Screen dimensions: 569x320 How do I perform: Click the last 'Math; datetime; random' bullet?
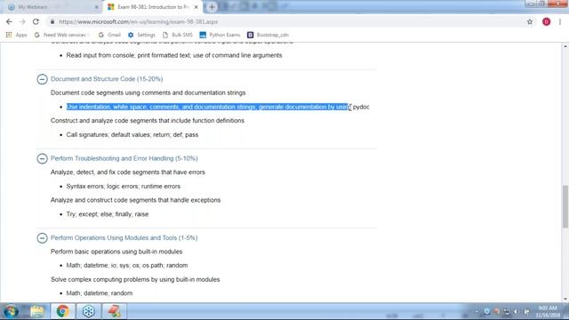point(100,292)
